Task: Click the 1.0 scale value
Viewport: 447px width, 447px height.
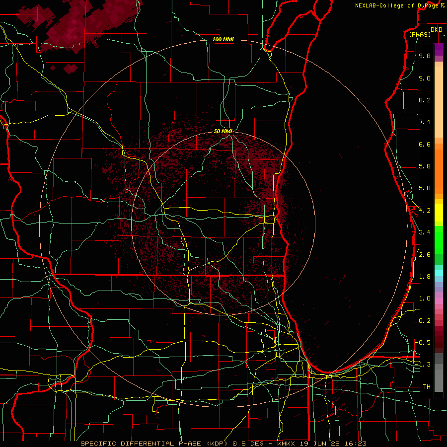Action: coord(425,298)
